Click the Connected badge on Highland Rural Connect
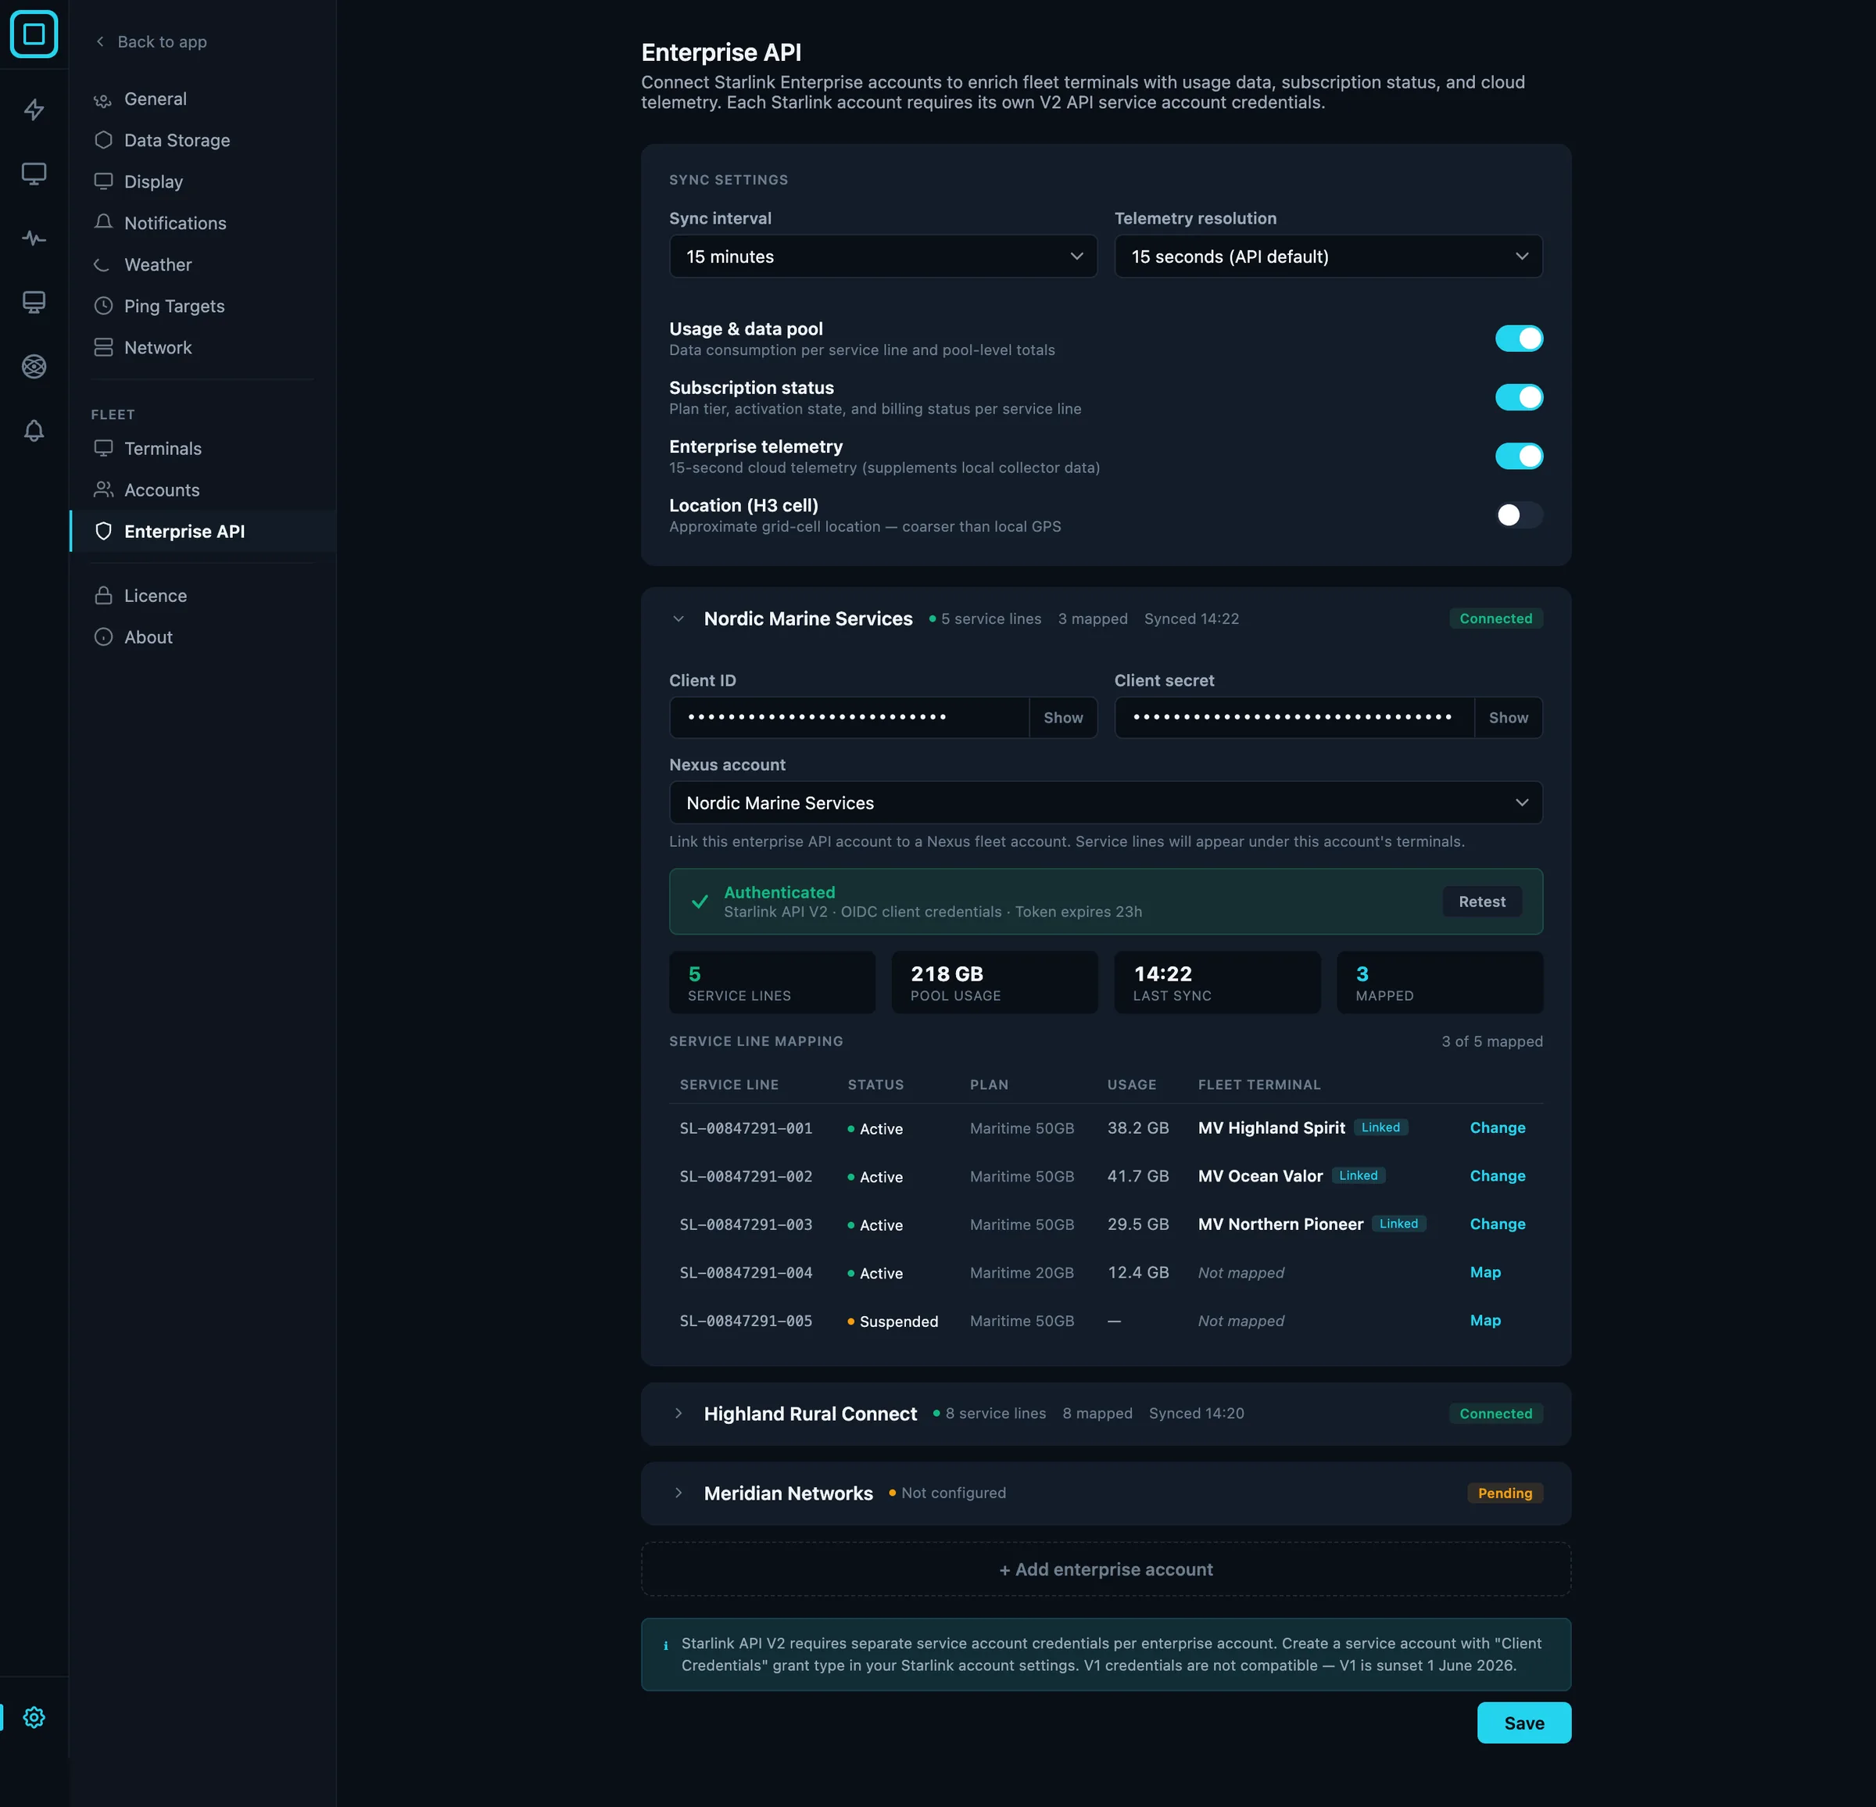The image size is (1876, 1807). point(1495,1414)
